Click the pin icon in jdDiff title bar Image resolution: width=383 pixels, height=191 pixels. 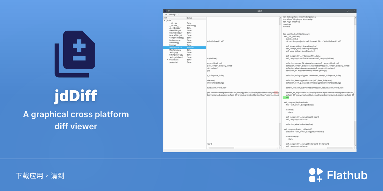click(x=169, y=11)
